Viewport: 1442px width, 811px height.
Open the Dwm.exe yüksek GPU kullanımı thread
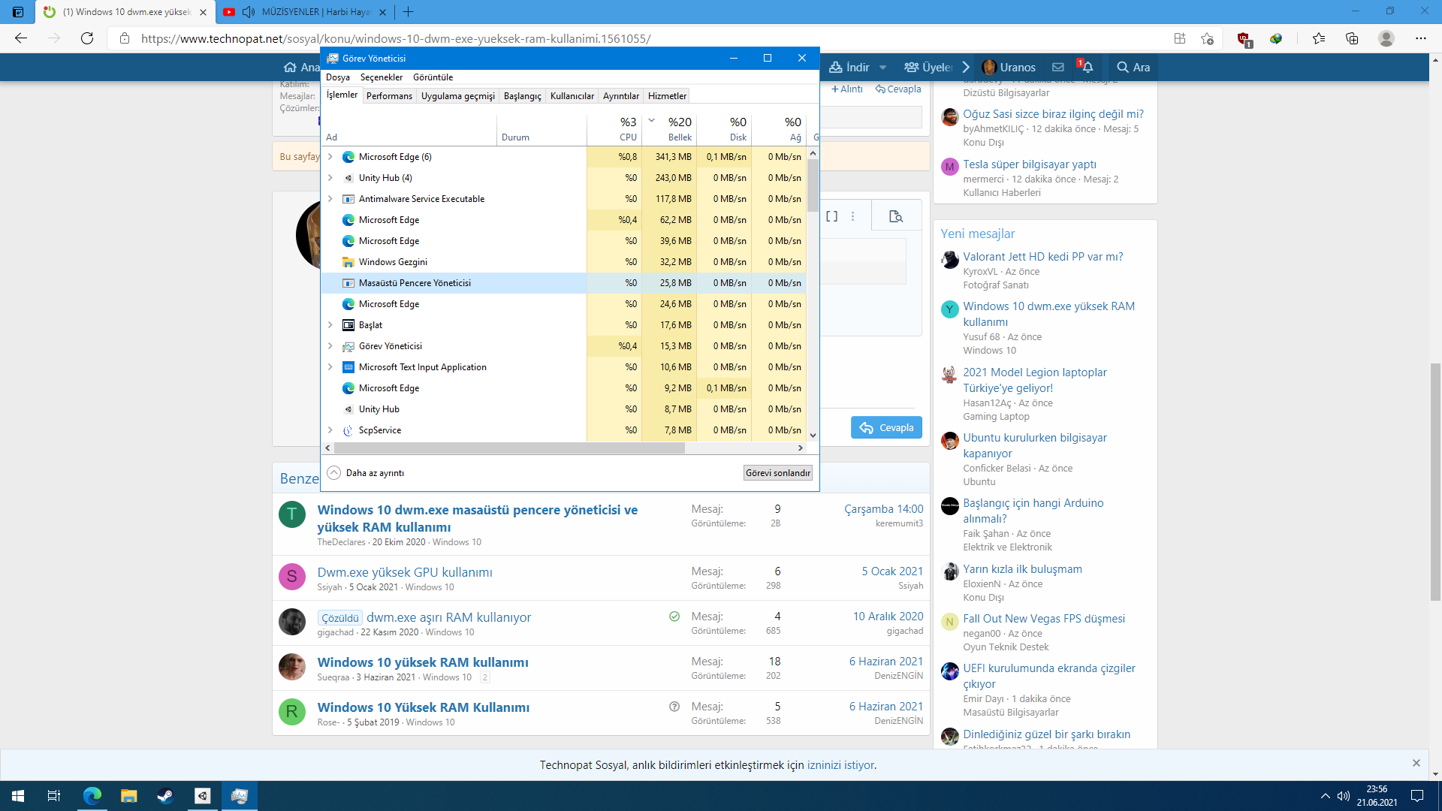coord(405,572)
